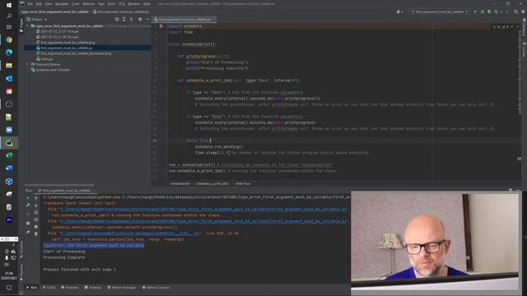The image size is (527, 296).
Task: Click Project vertical tool window stripe button
Action: point(21,25)
